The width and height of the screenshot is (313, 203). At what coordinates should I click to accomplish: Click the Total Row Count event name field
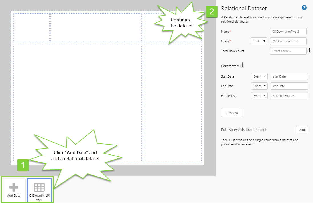point(288,51)
